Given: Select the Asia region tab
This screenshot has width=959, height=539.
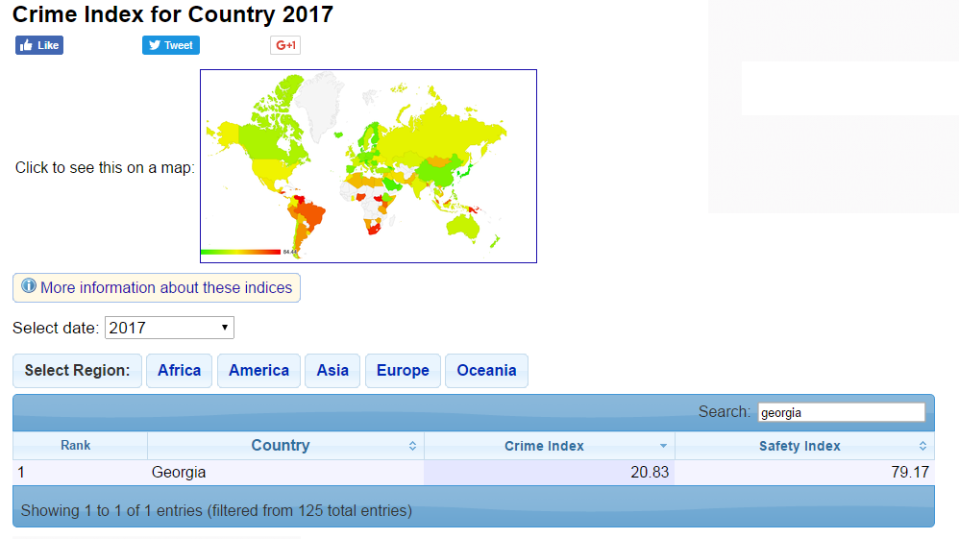Looking at the screenshot, I should click(x=332, y=371).
